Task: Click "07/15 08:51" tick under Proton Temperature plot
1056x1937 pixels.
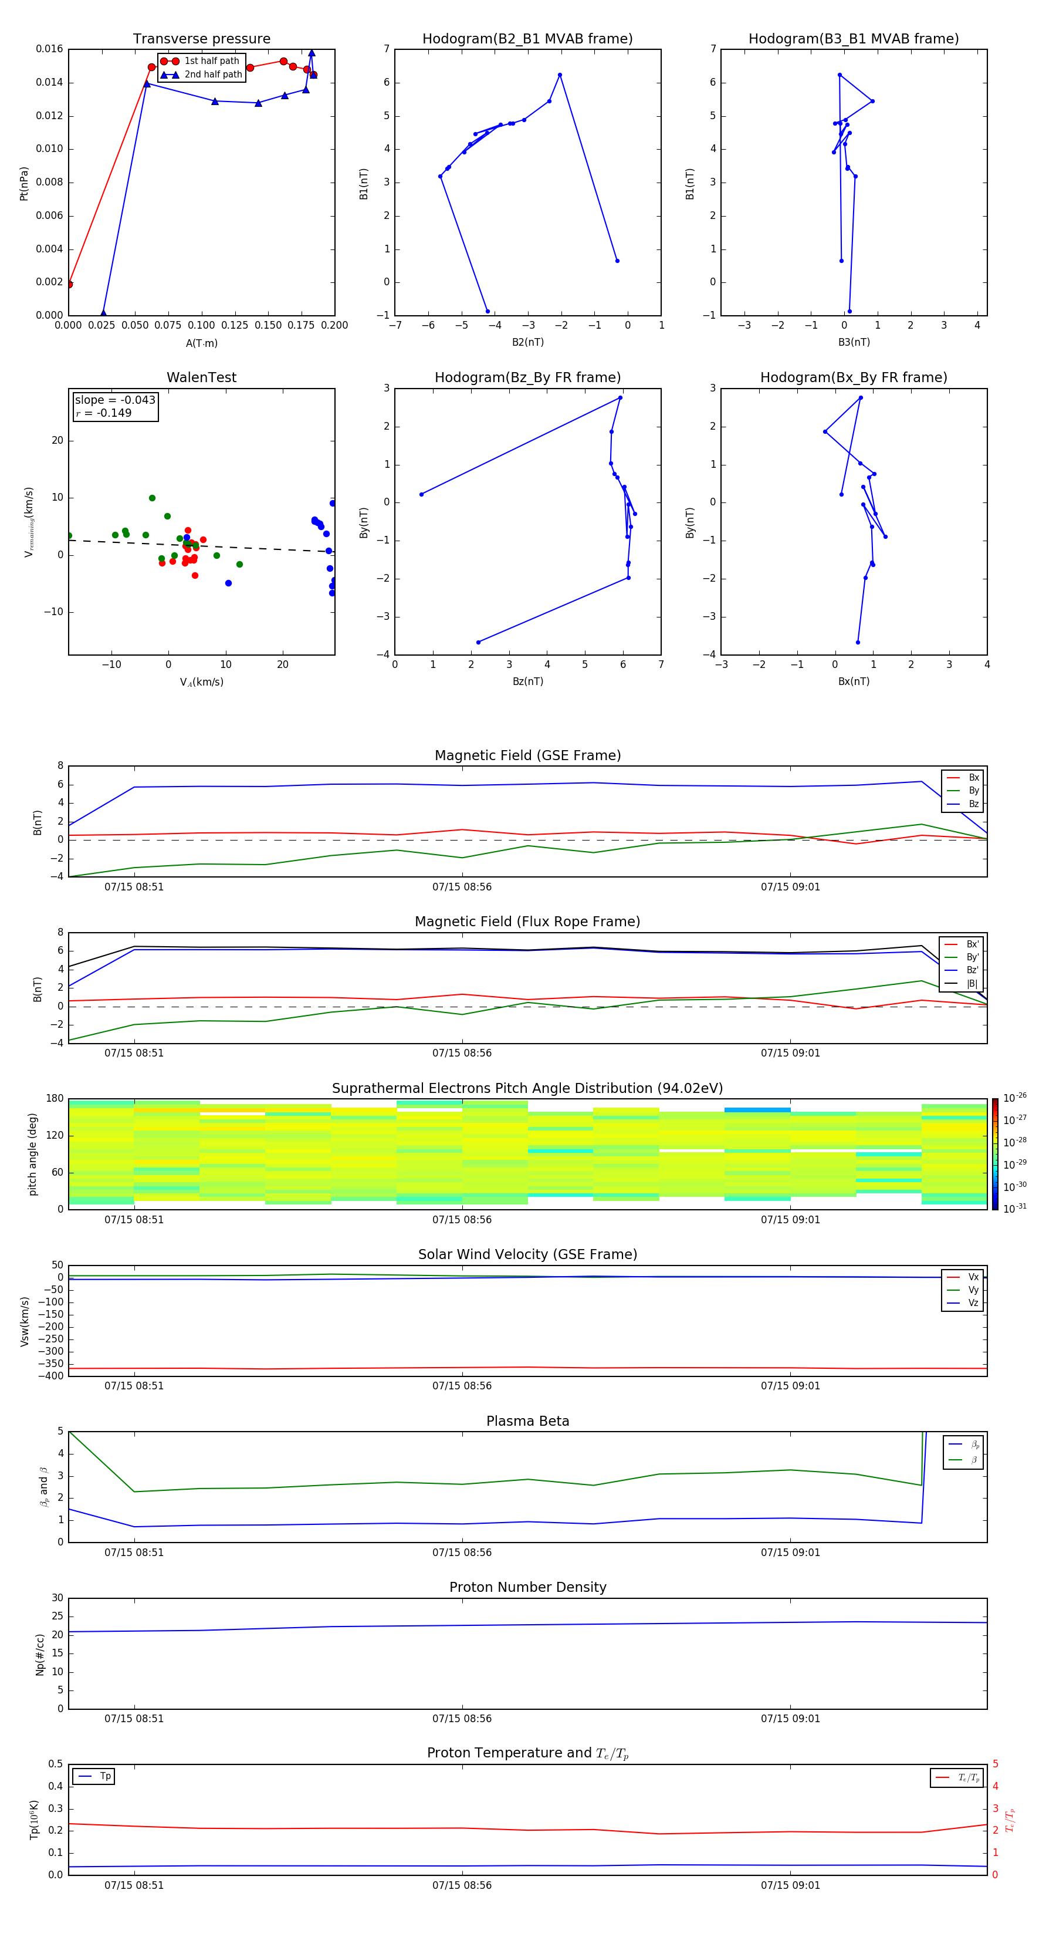Action: pyautogui.click(x=134, y=1885)
